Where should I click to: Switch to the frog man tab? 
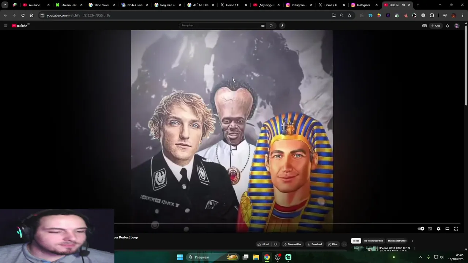click(167, 5)
